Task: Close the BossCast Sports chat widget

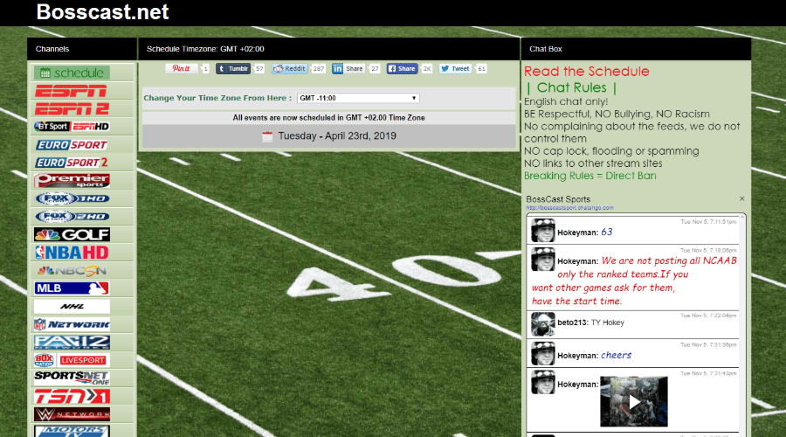Action: click(742, 199)
